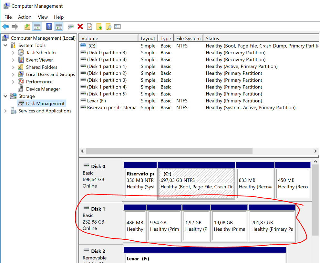Click the blue Back arrow in toolbar
The image size is (320, 263).
(x=5, y=26)
